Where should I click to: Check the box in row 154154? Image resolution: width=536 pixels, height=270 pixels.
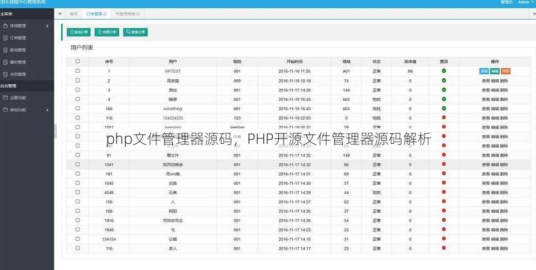point(78,239)
